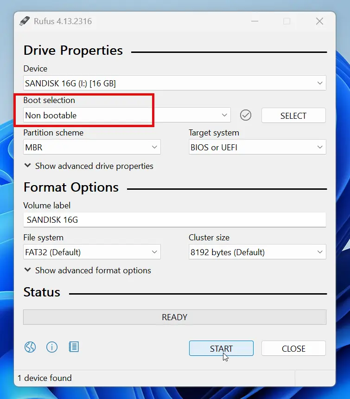
Task: Expand Show advanced format options
Action: point(88,270)
